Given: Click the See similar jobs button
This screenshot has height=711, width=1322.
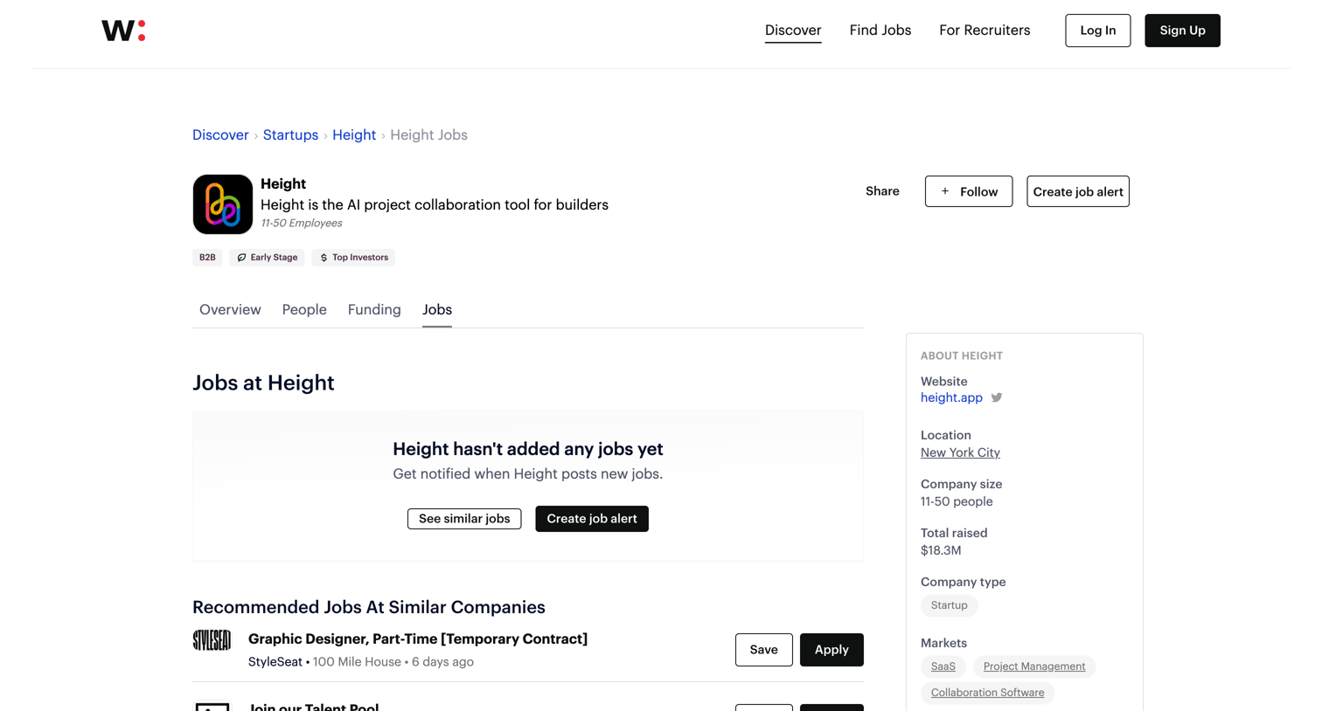Looking at the screenshot, I should tap(464, 519).
